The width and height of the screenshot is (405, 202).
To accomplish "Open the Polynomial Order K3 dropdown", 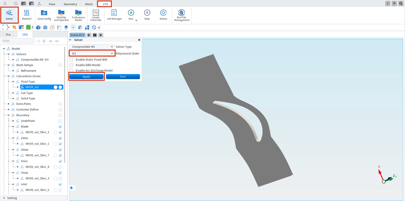I will coord(92,53).
